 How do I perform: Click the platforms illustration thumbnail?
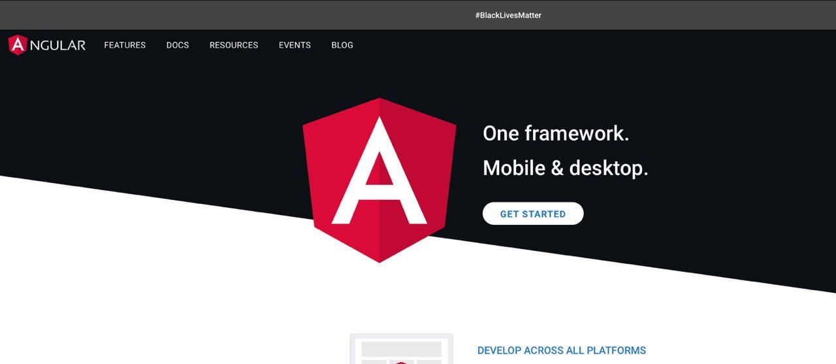(401, 348)
